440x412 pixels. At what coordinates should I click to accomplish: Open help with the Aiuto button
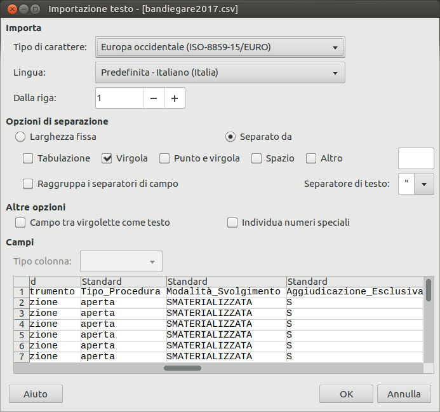point(36,394)
